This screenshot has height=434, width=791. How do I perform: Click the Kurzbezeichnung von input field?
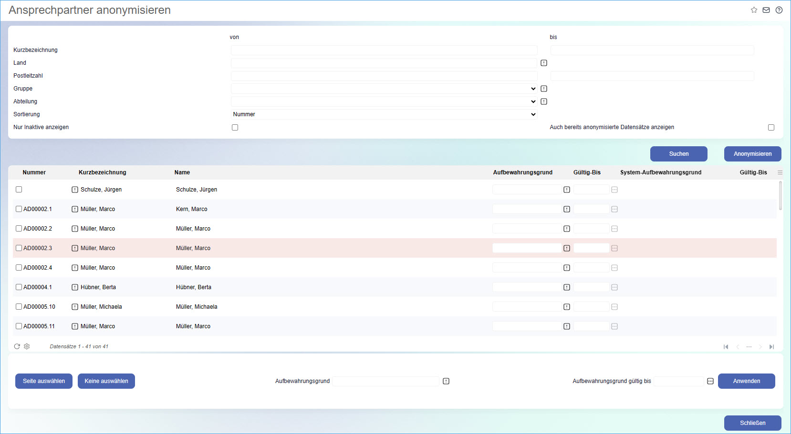(x=384, y=50)
